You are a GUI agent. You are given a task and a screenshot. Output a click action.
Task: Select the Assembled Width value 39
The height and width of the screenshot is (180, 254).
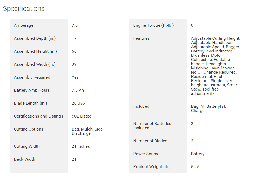(74, 64)
